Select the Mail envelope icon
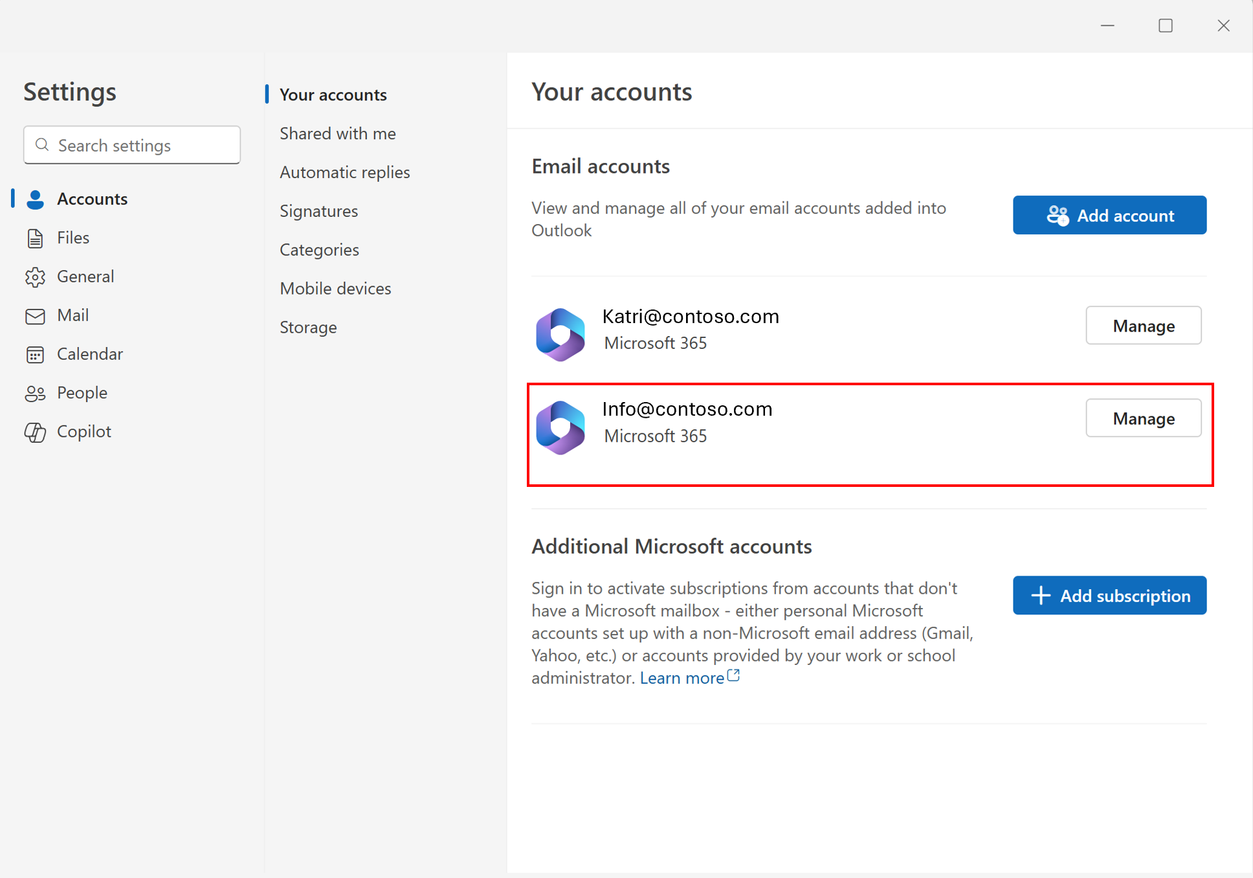 click(x=36, y=315)
